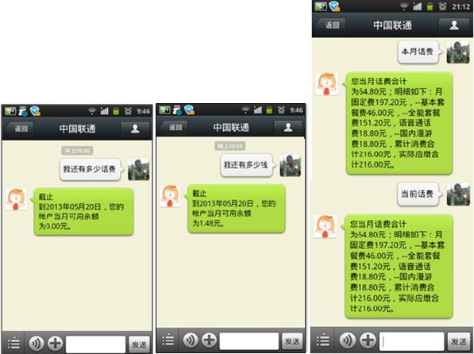The image size is (474, 354).
Task: Open the menu list icon in rightmost chat
Action: [323, 340]
